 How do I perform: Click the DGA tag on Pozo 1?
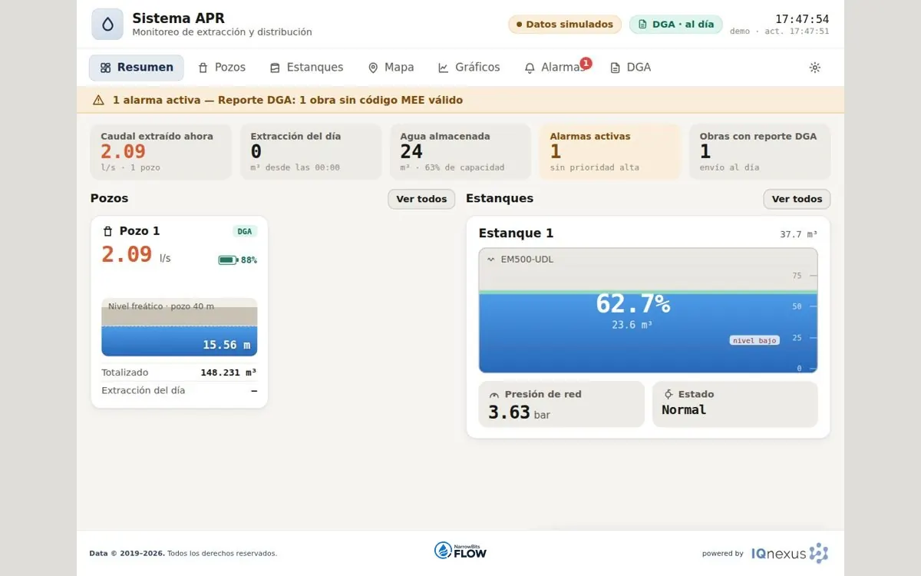[245, 231]
